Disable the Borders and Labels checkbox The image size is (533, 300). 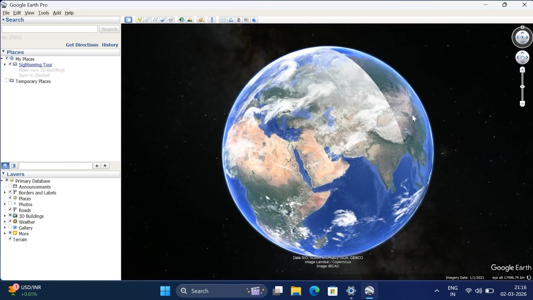[x=10, y=192]
